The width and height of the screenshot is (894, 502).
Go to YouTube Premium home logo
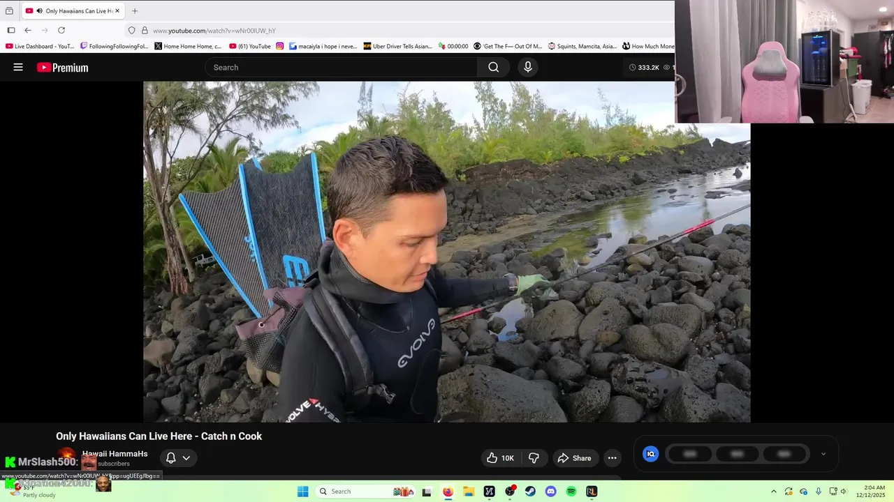click(63, 68)
